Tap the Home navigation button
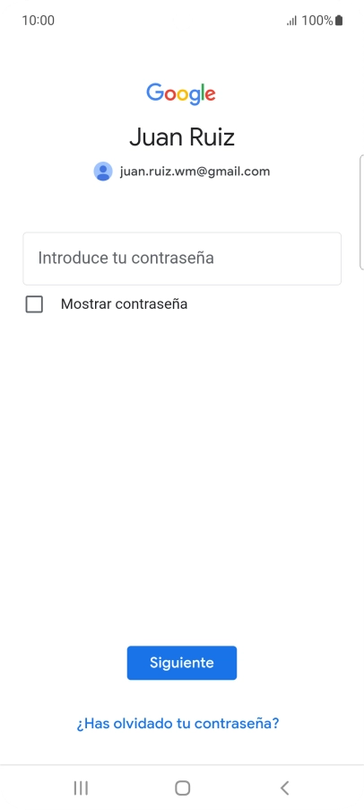 pos(183,788)
